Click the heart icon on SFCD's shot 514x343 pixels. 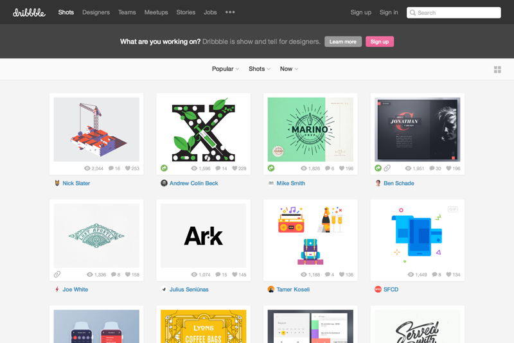448,274
